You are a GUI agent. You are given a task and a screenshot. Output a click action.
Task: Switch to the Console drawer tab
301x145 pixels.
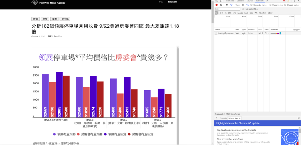pyautogui.click(x=223, y=118)
